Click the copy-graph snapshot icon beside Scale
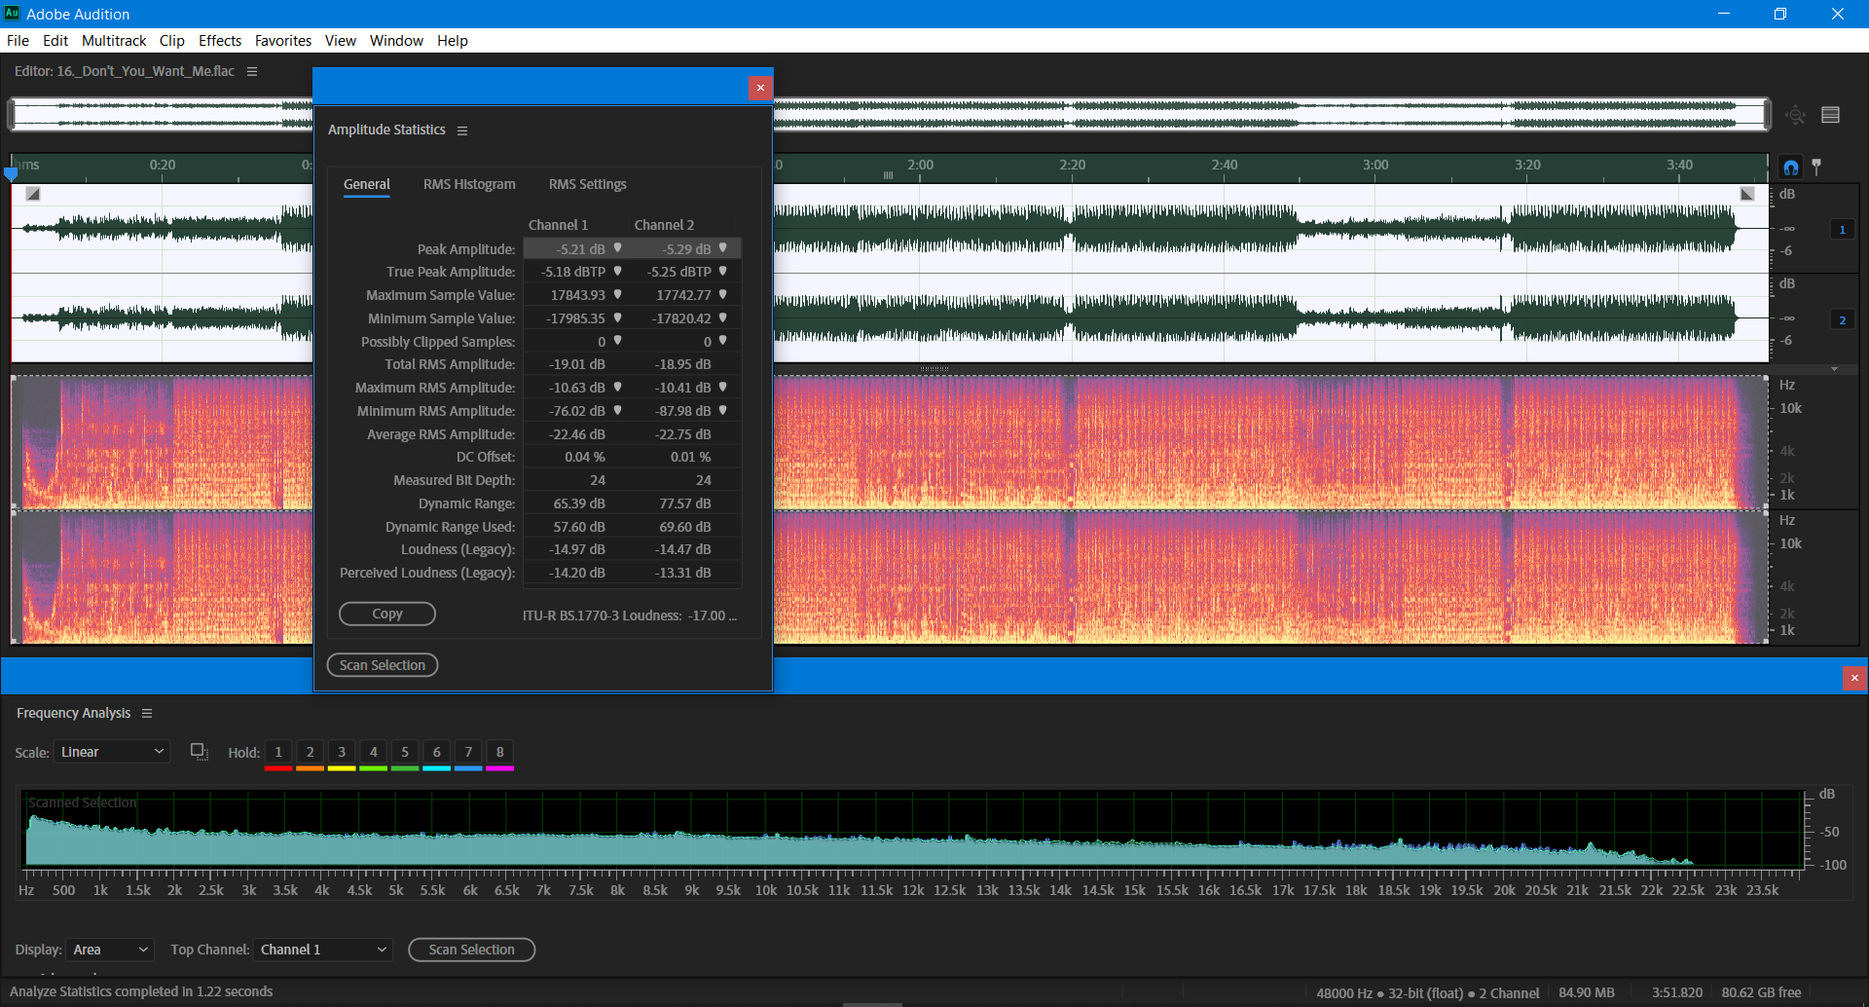 [199, 751]
